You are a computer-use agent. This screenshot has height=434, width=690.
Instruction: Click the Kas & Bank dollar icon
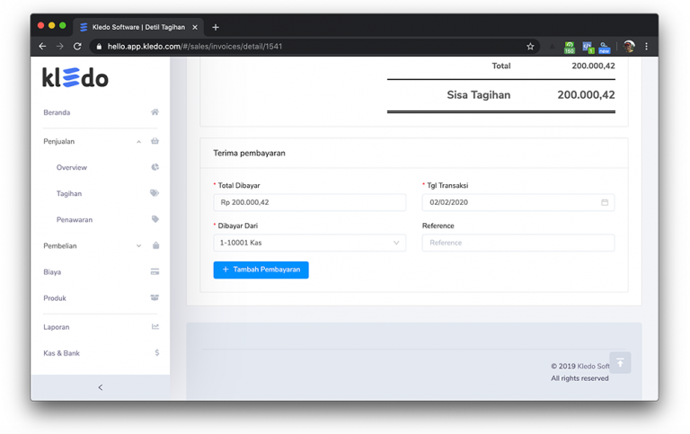(157, 352)
